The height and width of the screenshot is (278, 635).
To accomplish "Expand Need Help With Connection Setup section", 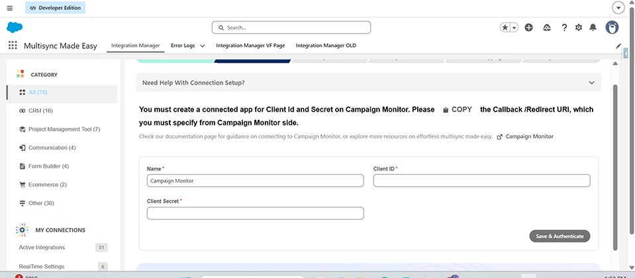I will [x=369, y=83].
